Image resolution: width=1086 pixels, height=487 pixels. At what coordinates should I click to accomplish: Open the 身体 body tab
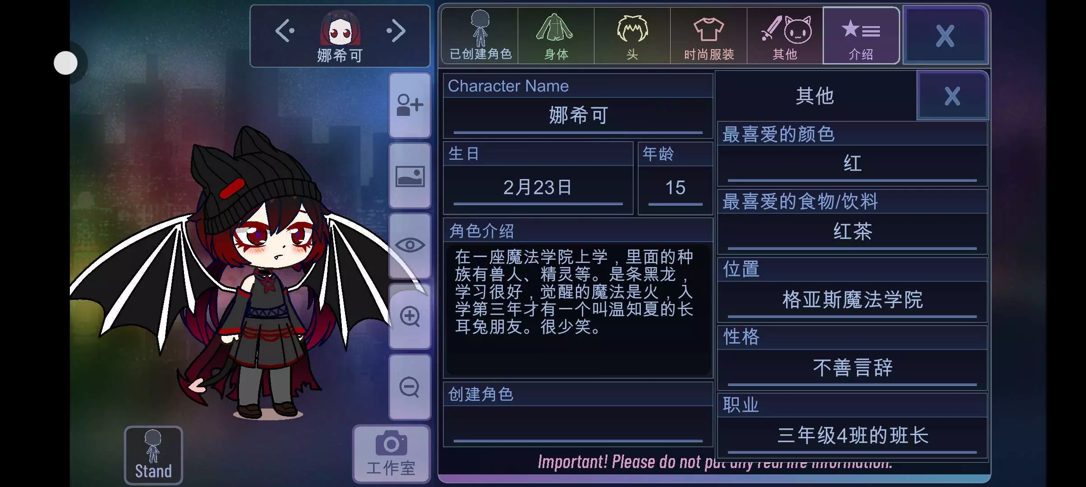coord(556,36)
